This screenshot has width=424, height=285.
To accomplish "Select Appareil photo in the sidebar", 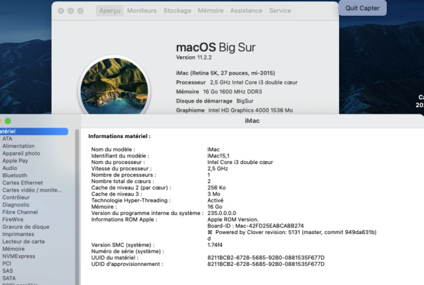I will [21, 153].
